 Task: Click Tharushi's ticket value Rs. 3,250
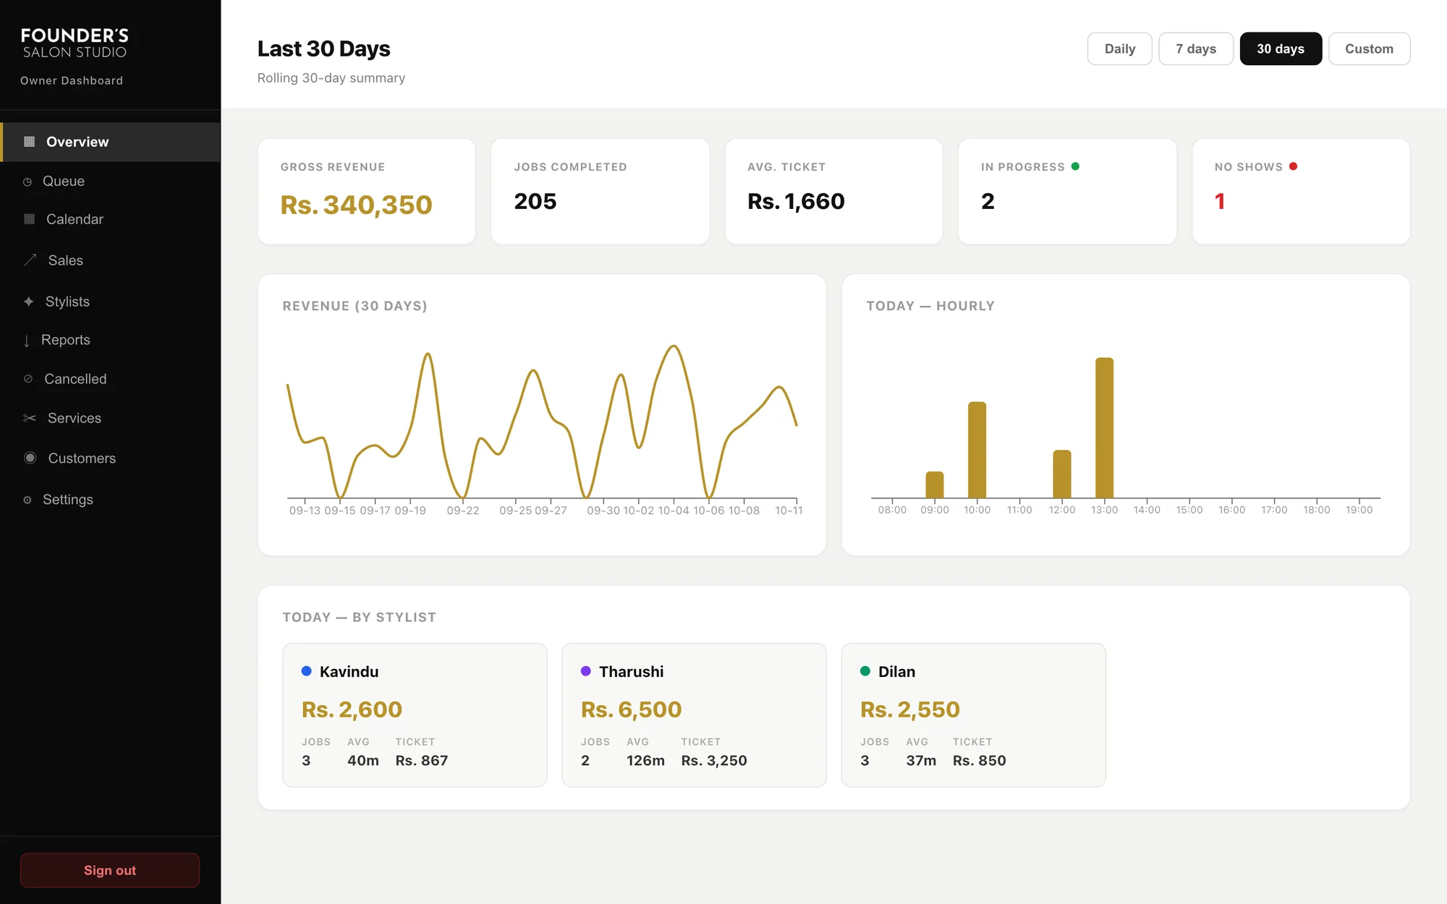(714, 761)
